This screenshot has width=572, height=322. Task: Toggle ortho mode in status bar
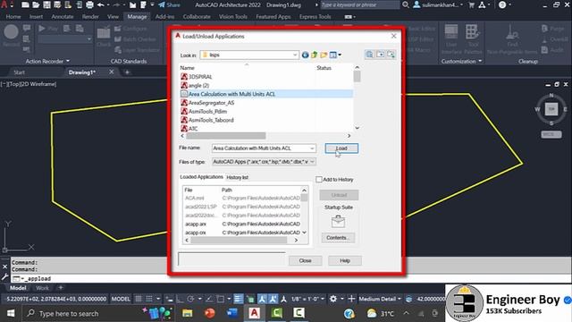click(x=180, y=299)
